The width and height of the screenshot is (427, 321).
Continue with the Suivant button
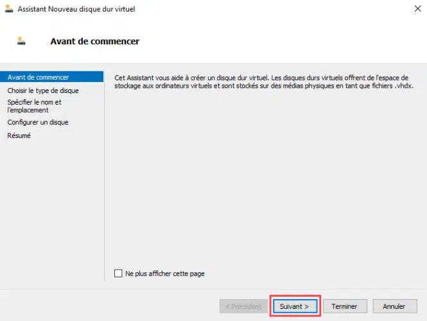click(295, 306)
